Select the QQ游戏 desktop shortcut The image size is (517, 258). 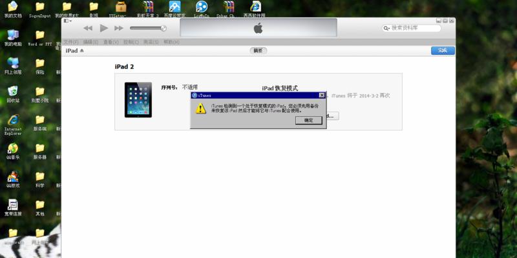[x=13, y=179]
